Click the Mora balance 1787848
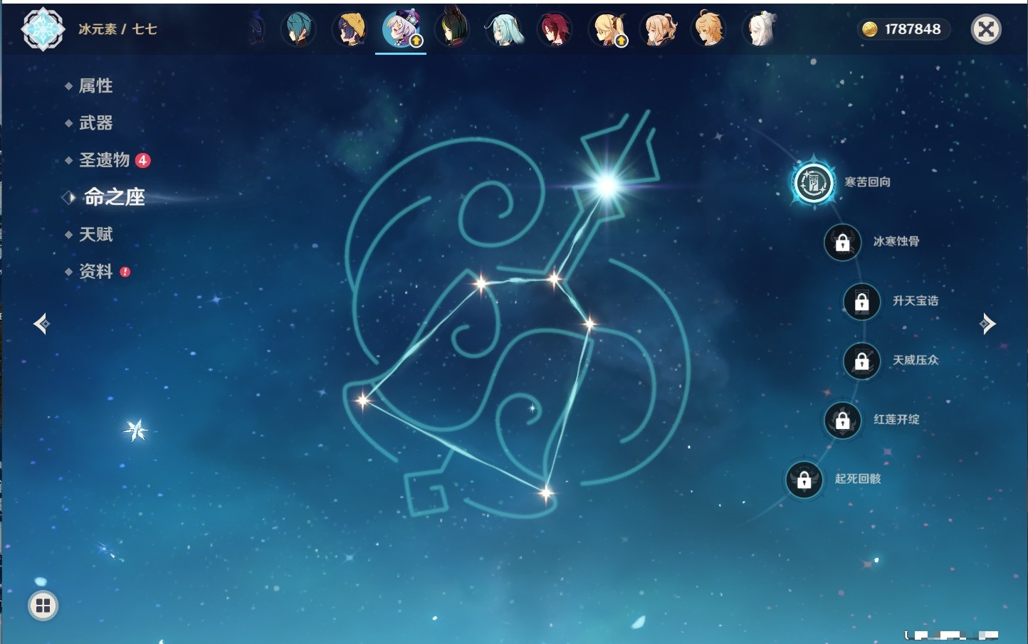Image resolution: width=1028 pixels, height=644 pixels. [913, 29]
